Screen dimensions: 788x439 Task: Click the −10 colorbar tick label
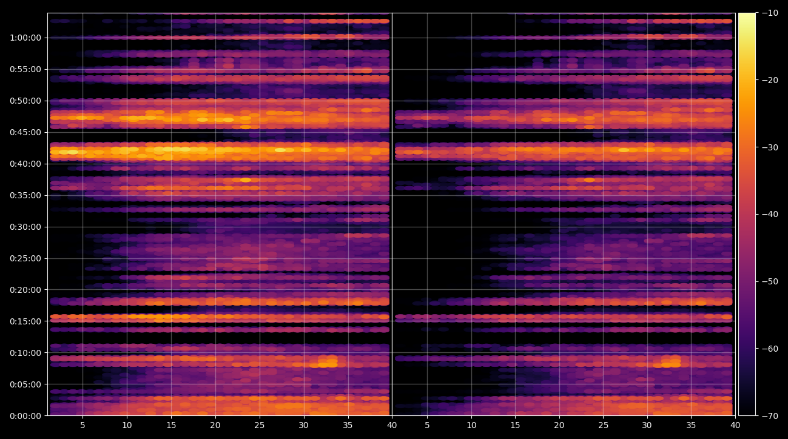(x=770, y=13)
